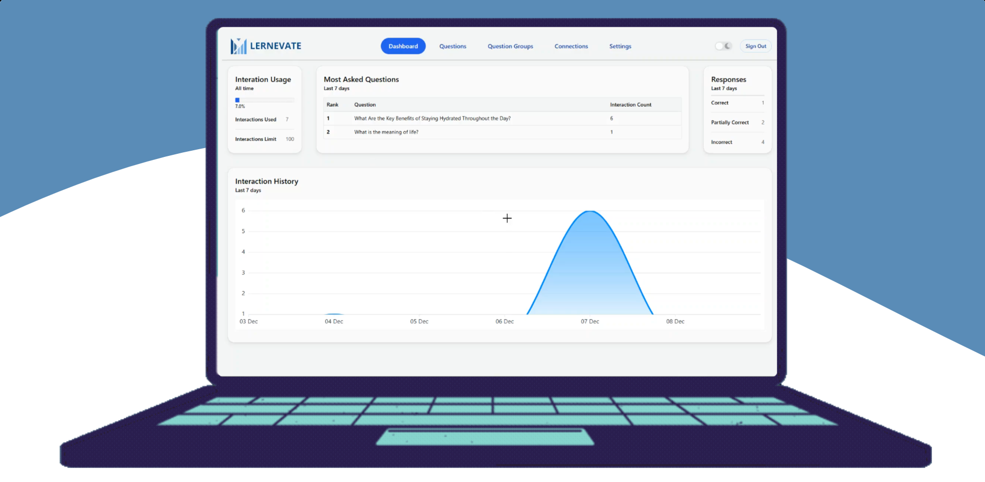
Task: Click the Interaction Count column header
Action: coord(631,105)
